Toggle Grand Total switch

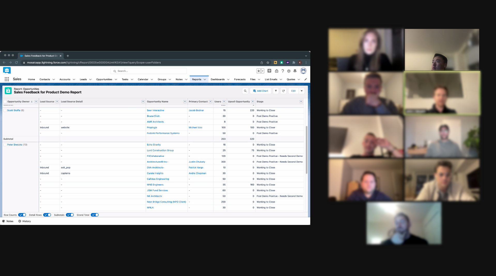click(x=95, y=215)
